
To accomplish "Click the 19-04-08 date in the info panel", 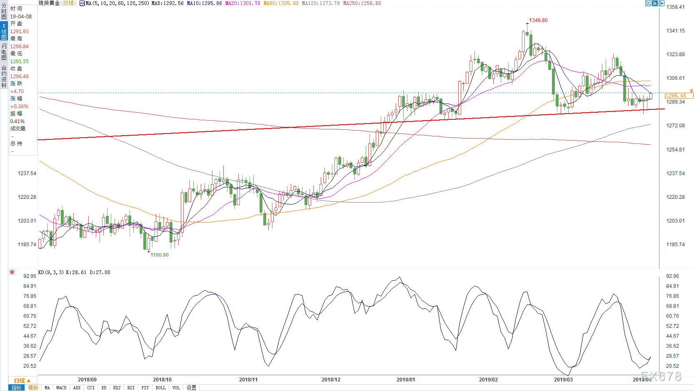I will coord(21,17).
